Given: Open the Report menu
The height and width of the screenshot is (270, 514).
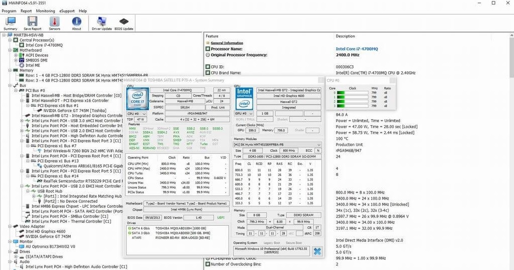Looking at the screenshot, I should click(x=26, y=11).
